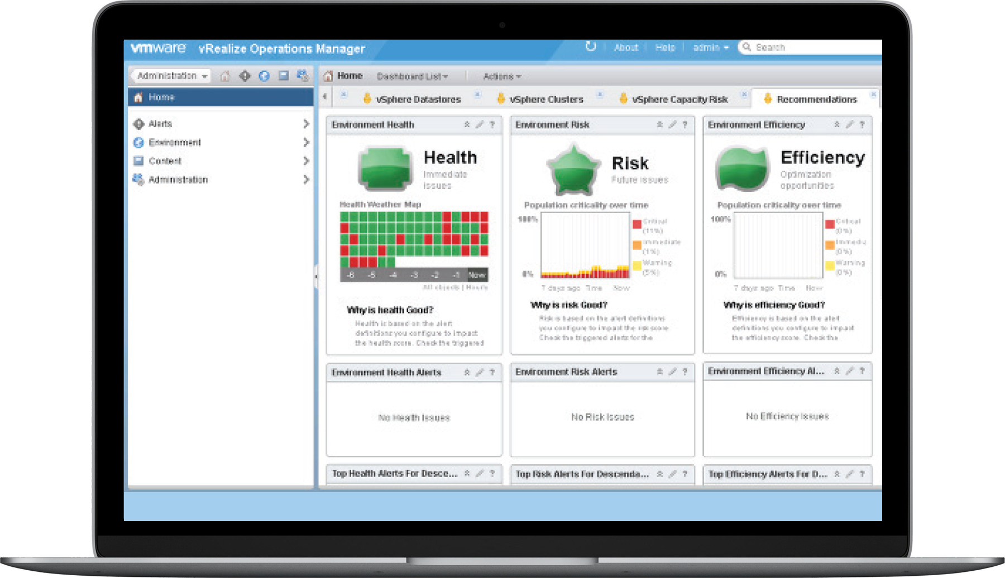The width and height of the screenshot is (1005, 578).
Task: Close the vSphere Datastores tab
Action: [x=477, y=94]
